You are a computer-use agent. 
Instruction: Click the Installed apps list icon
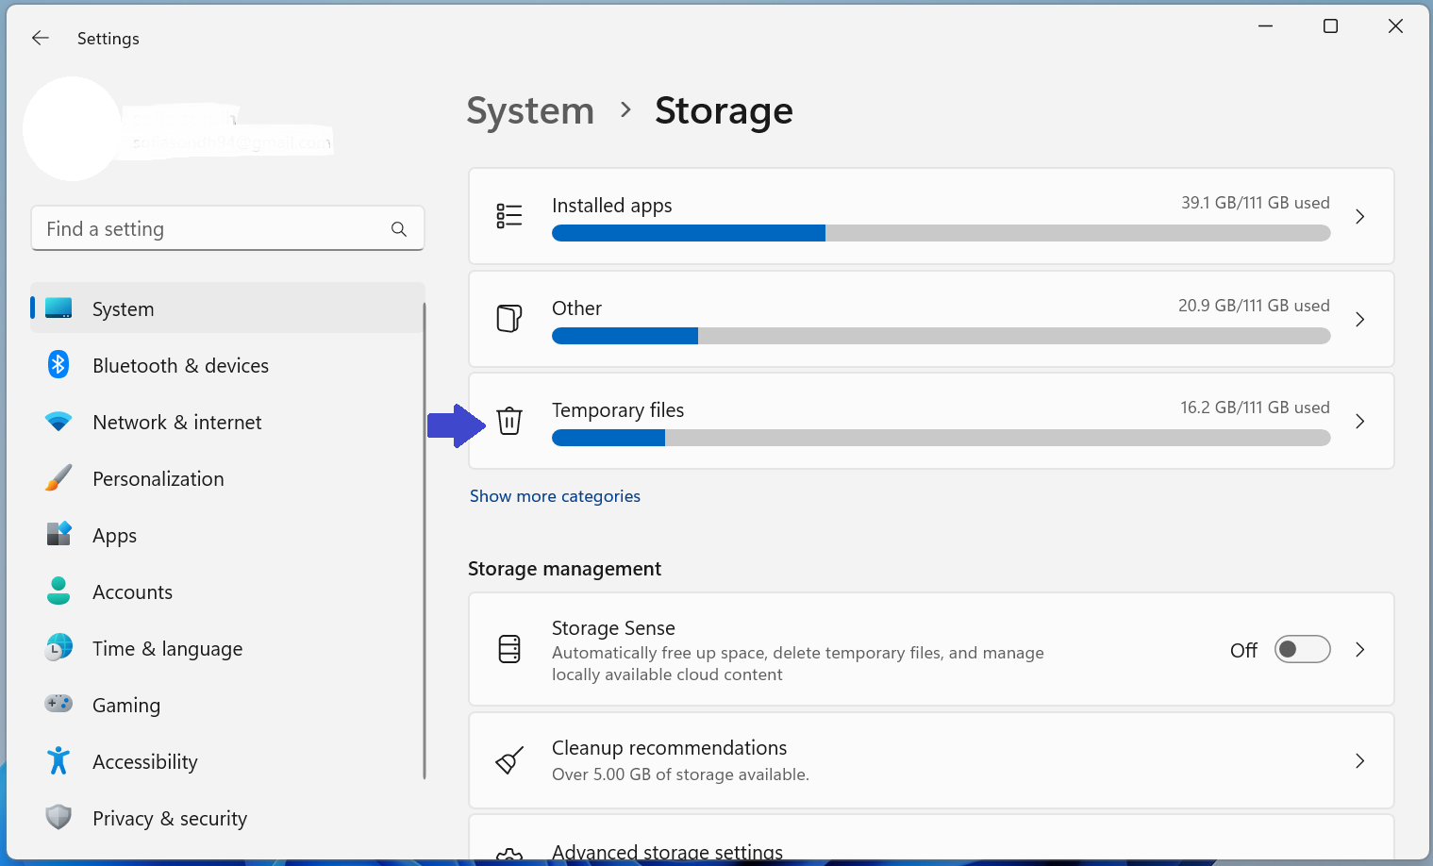pos(509,216)
